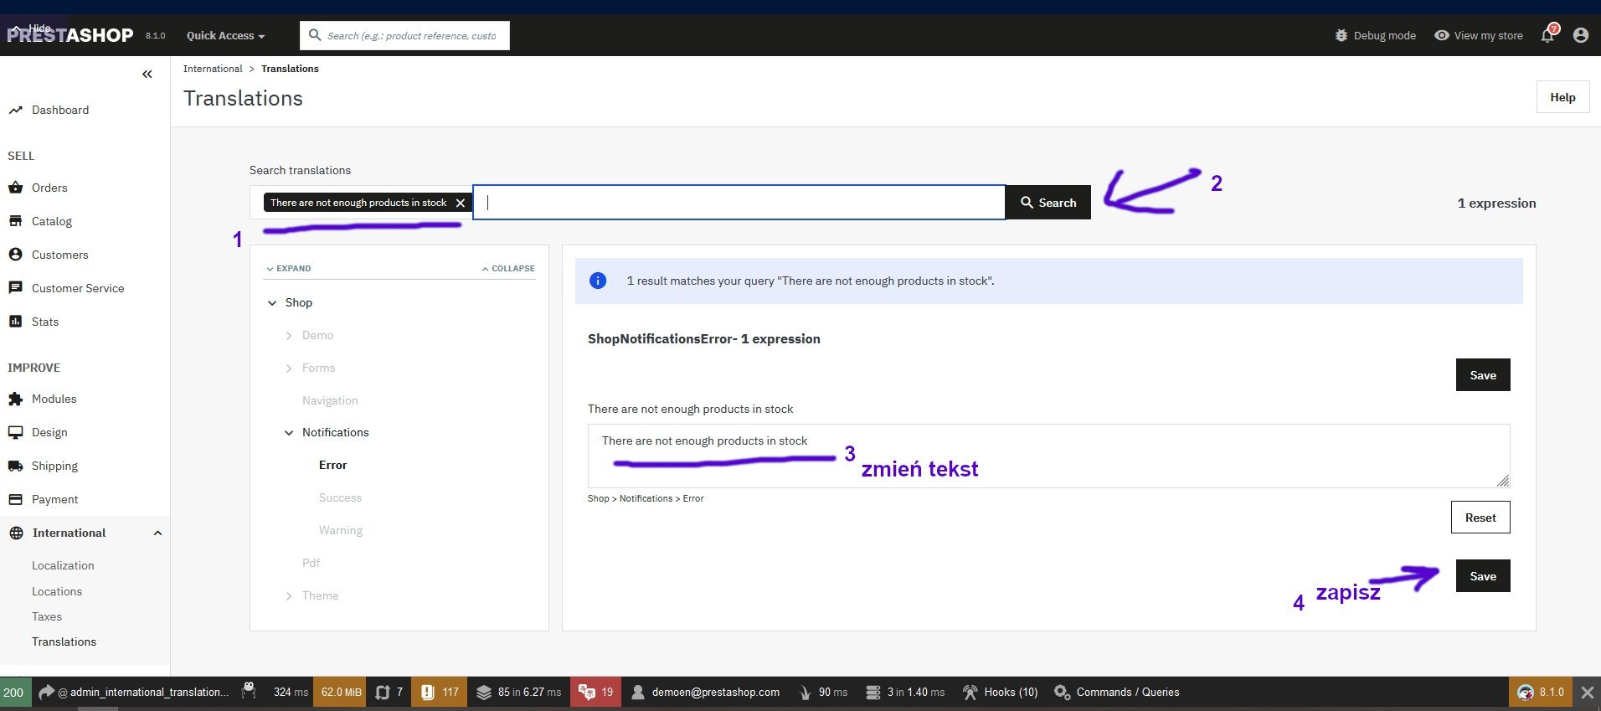This screenshot has height=711, width=1601.
Task: Open Dashboard from the sidebar
Action: coord(60,110)
